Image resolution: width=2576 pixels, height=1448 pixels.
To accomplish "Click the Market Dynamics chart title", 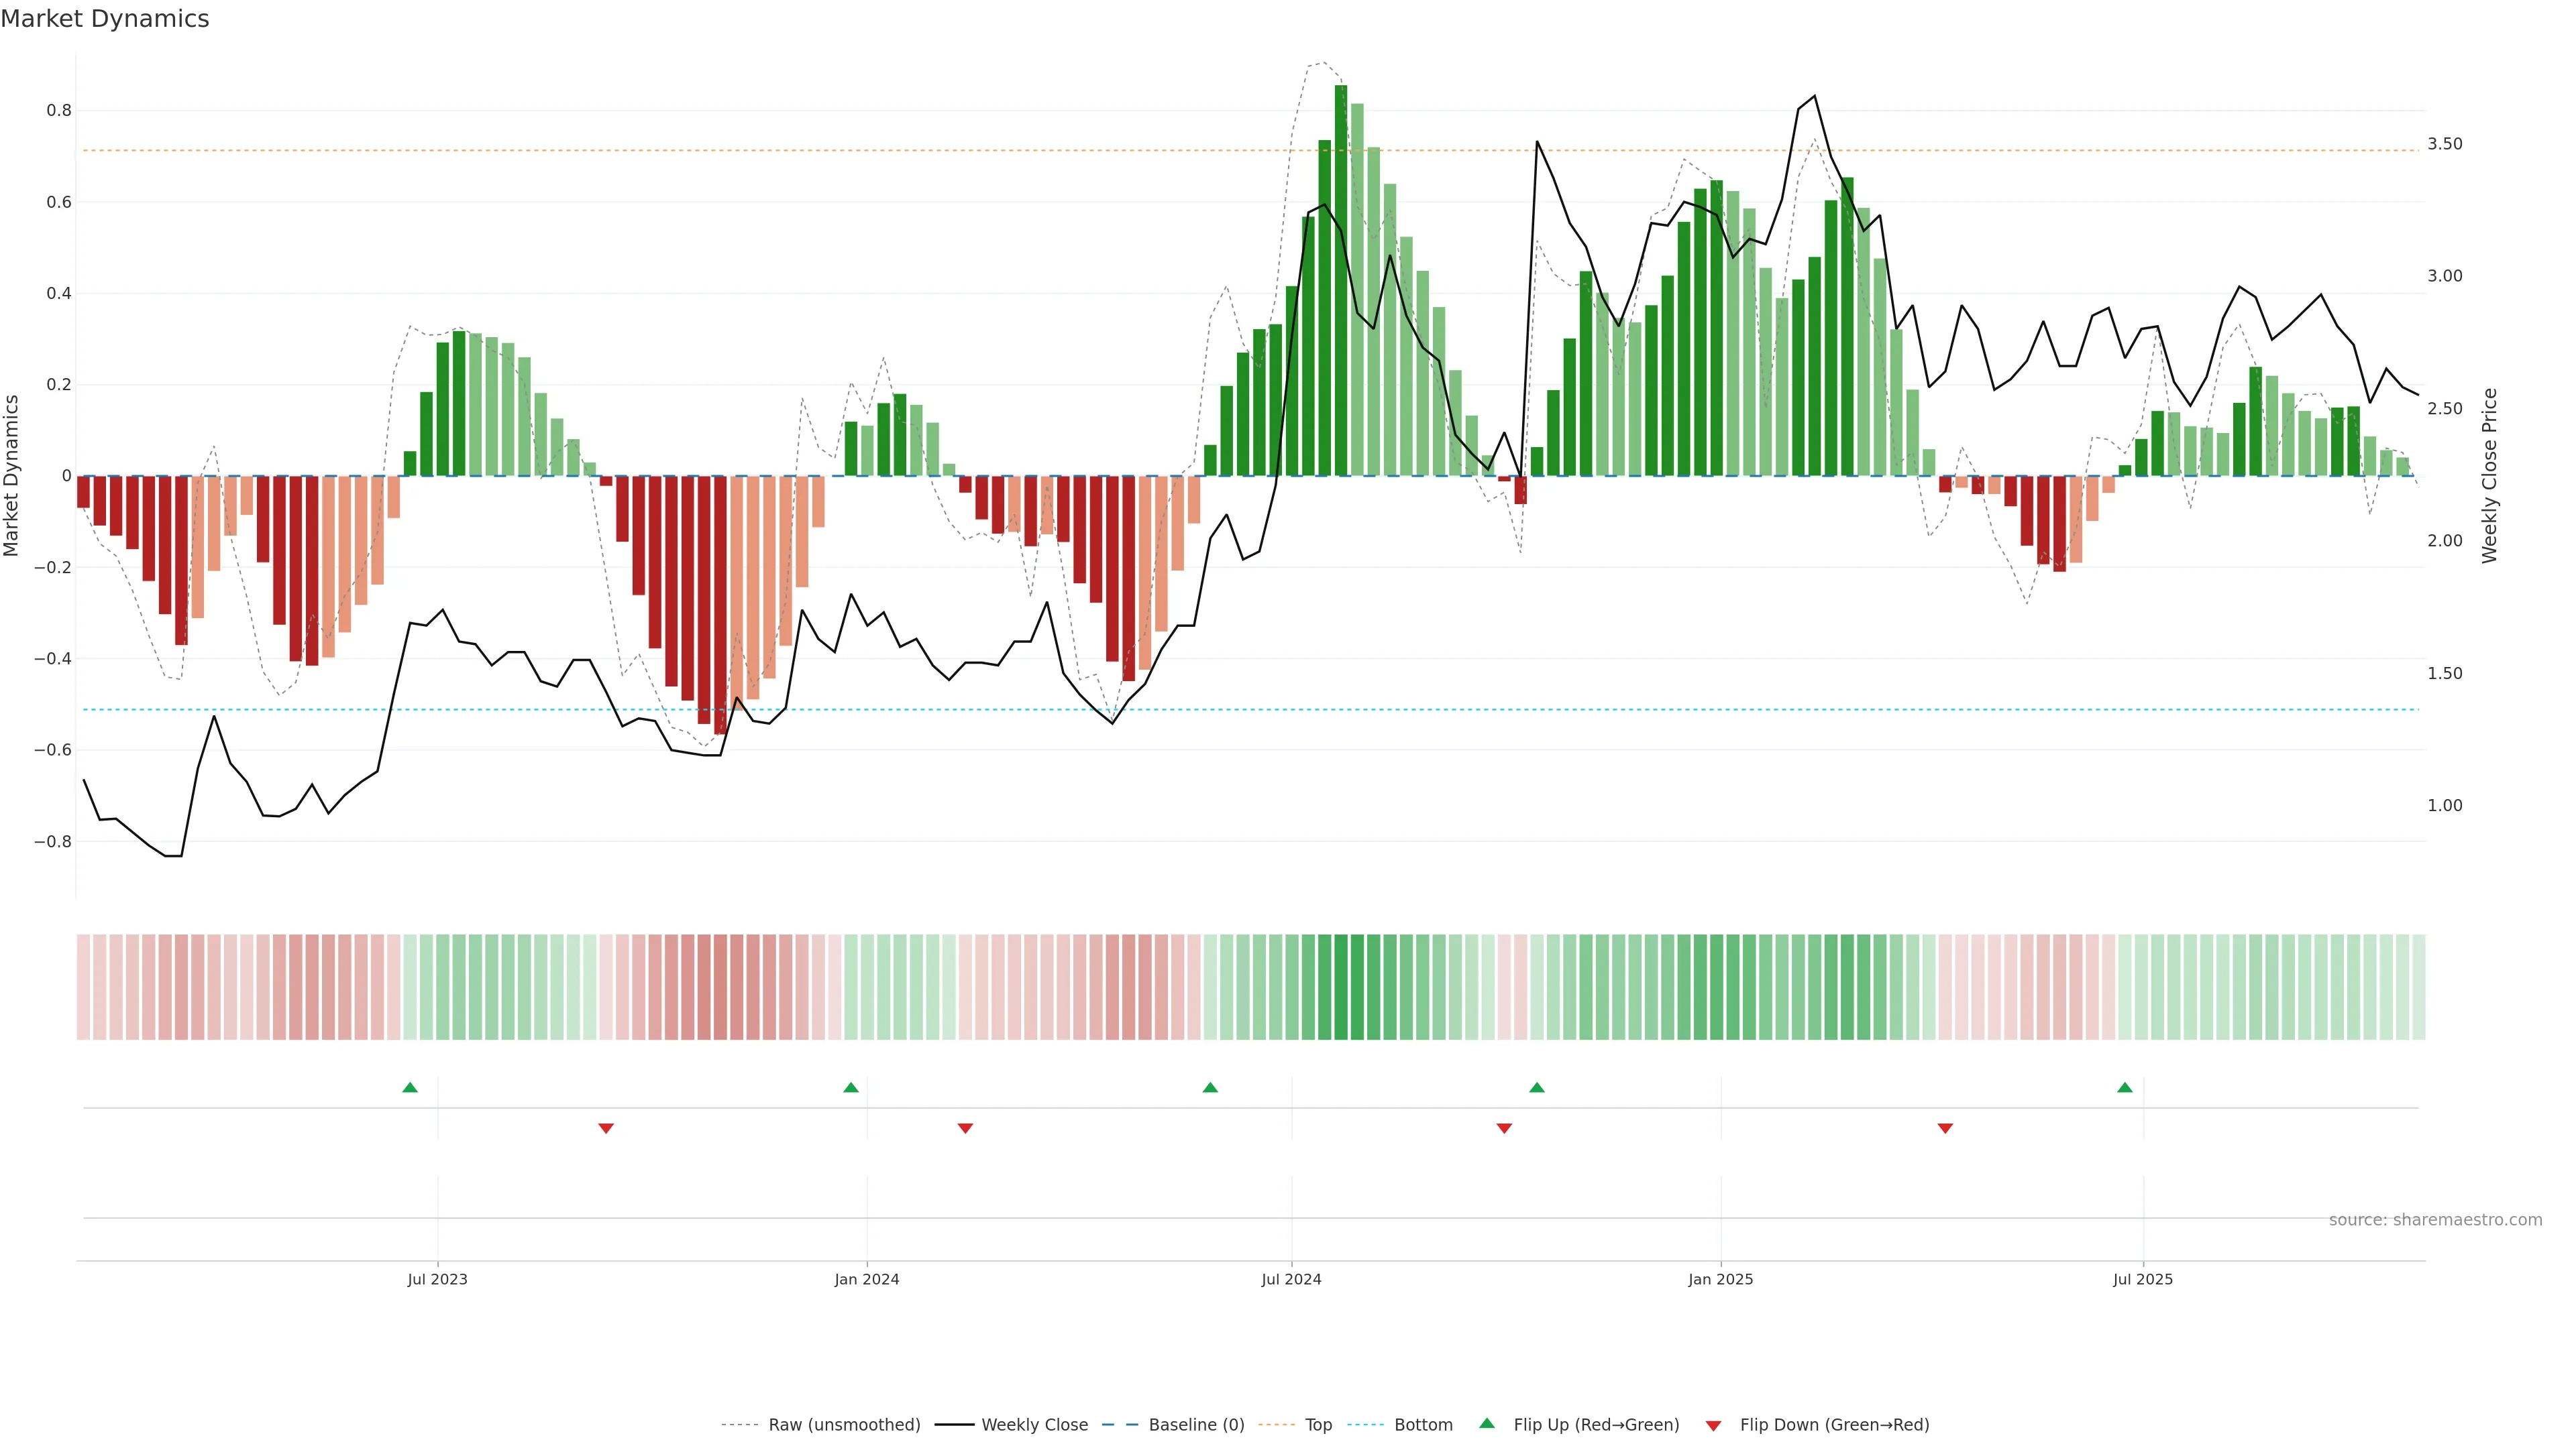I will coord(105,19).
